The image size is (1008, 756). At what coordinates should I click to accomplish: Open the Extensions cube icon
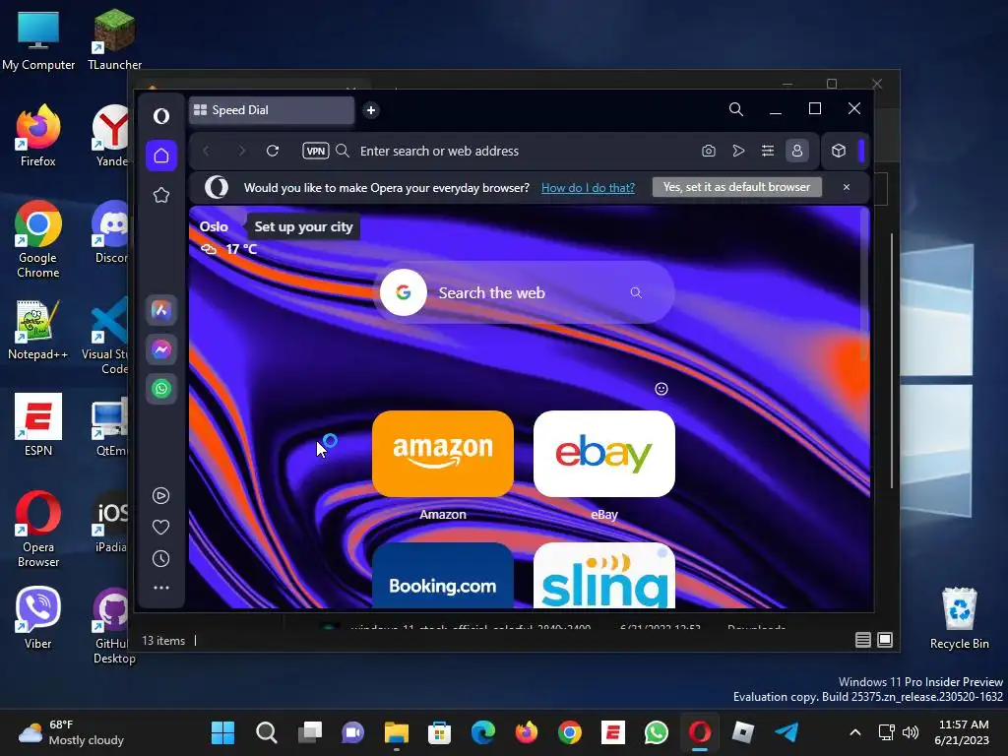pyautogui.click(x=839, y=151)
